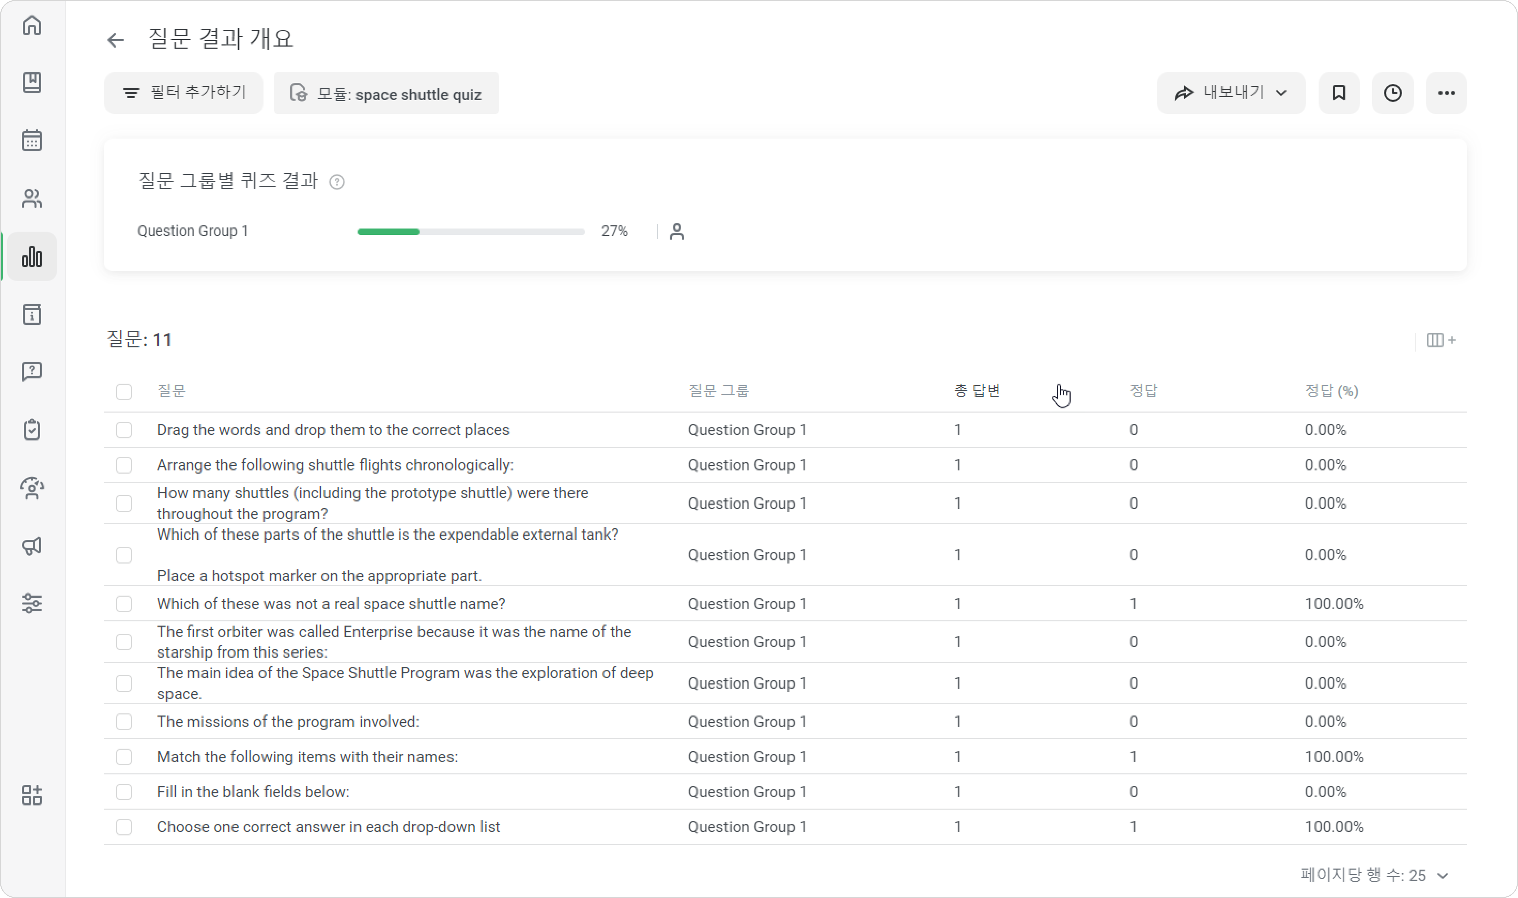1518x898 pixels.
Task: Click the Question Group 1 progress bar
Action: click(471, 232)
